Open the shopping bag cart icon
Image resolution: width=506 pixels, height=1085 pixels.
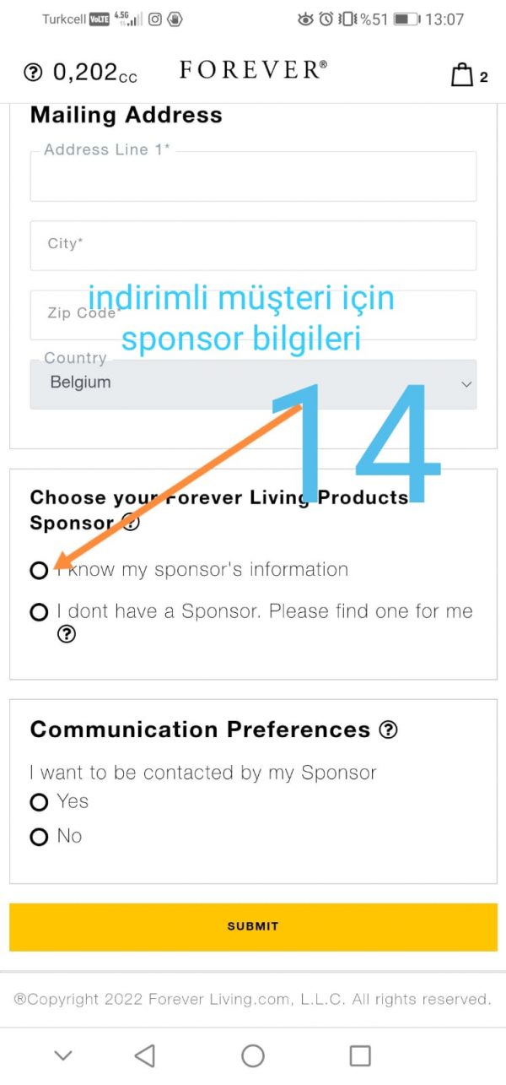point(462,75)
